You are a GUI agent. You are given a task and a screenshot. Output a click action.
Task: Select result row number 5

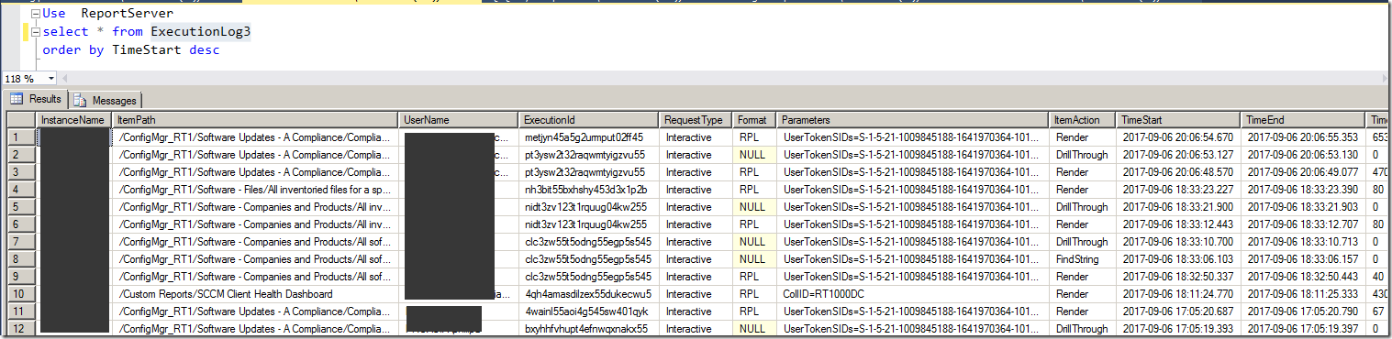(x=21, y=207)
